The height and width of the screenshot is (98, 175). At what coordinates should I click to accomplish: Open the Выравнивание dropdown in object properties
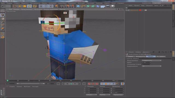tap(151, 66)
